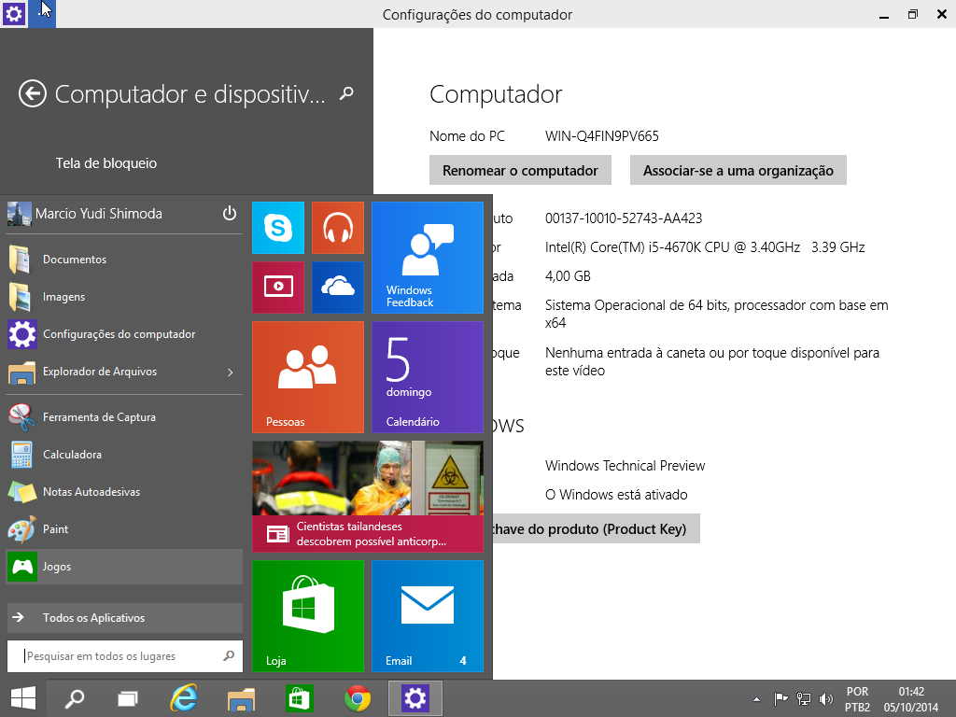
Task: Open Jogos from the Start menu
Action: click(124, 567)
